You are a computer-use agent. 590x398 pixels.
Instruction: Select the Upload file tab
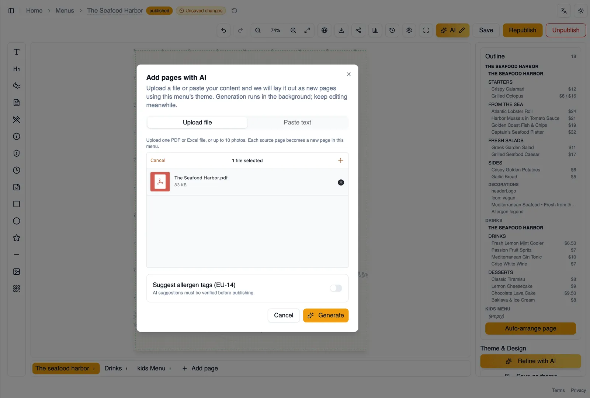[x=197, y=122]
